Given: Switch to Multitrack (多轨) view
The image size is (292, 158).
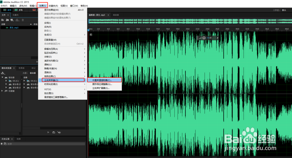Looking at the screenshot, I should point(19,10).
